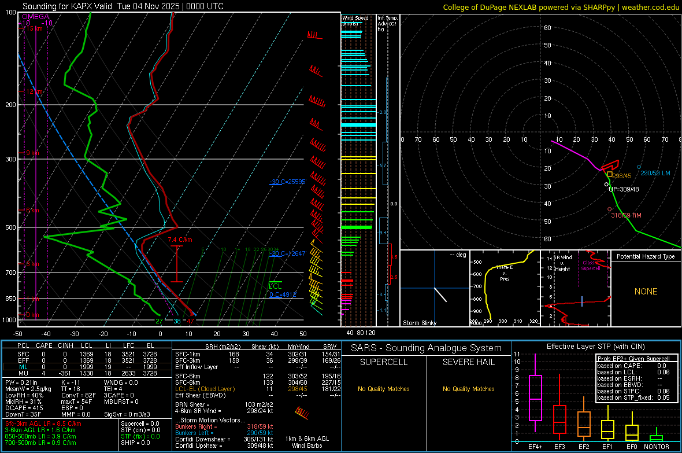
Task: Click the 'Classic Supercell' label
Action: coord(591,266)
